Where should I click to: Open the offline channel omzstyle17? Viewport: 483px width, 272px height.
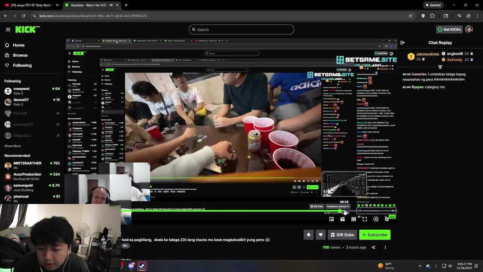point(32,124)
